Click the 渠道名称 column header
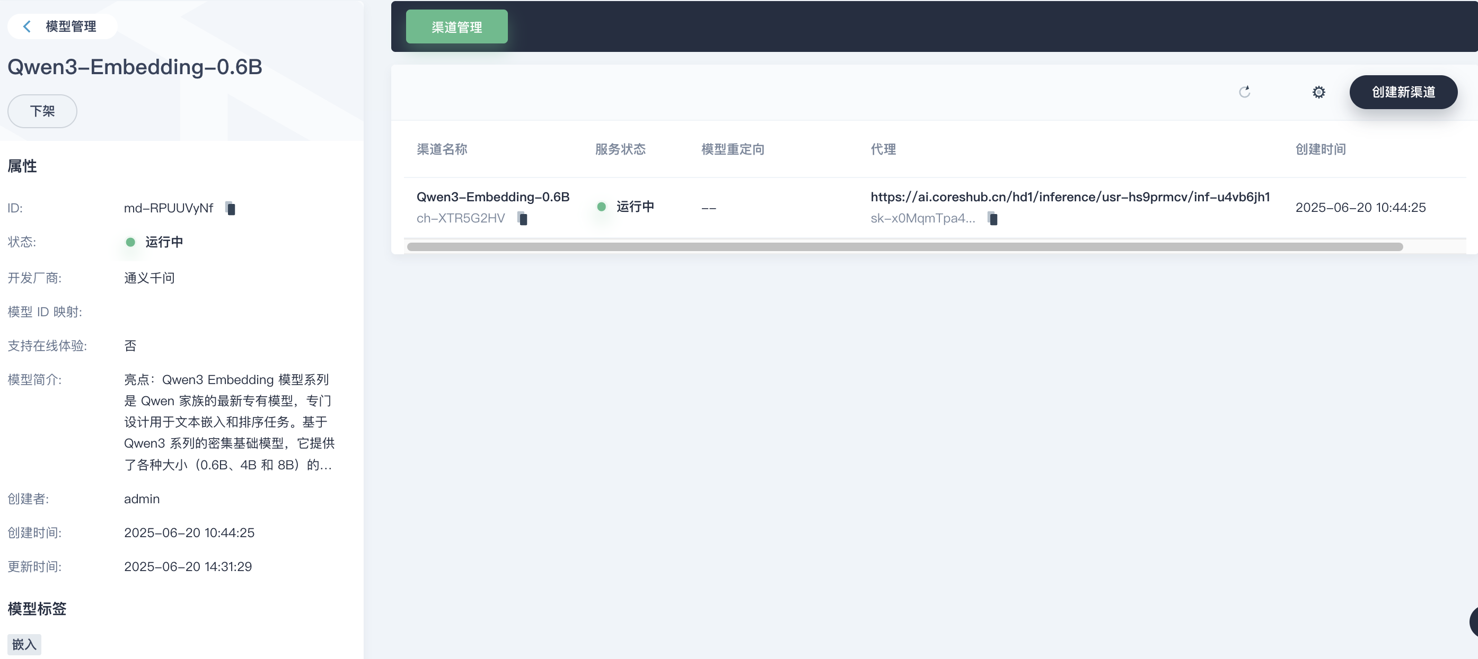 [442, 149]
